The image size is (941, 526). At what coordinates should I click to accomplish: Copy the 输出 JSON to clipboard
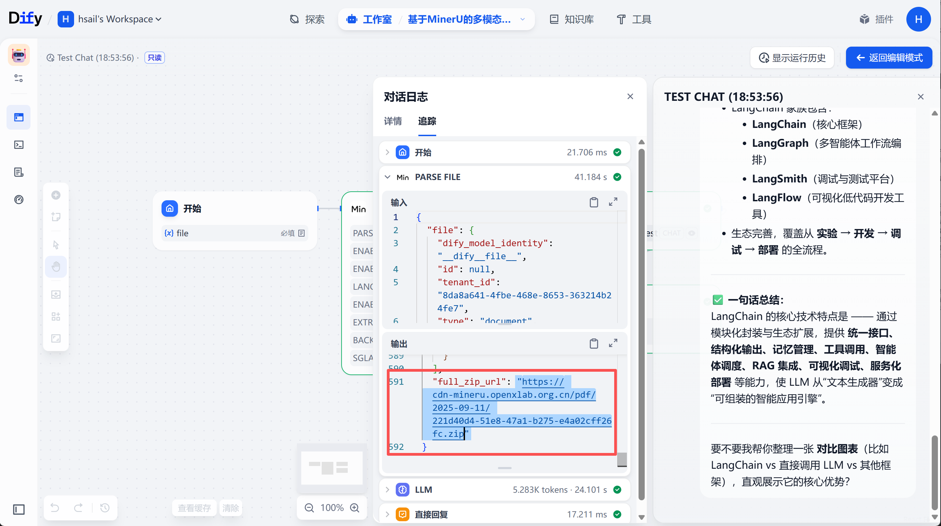point(594,343)
